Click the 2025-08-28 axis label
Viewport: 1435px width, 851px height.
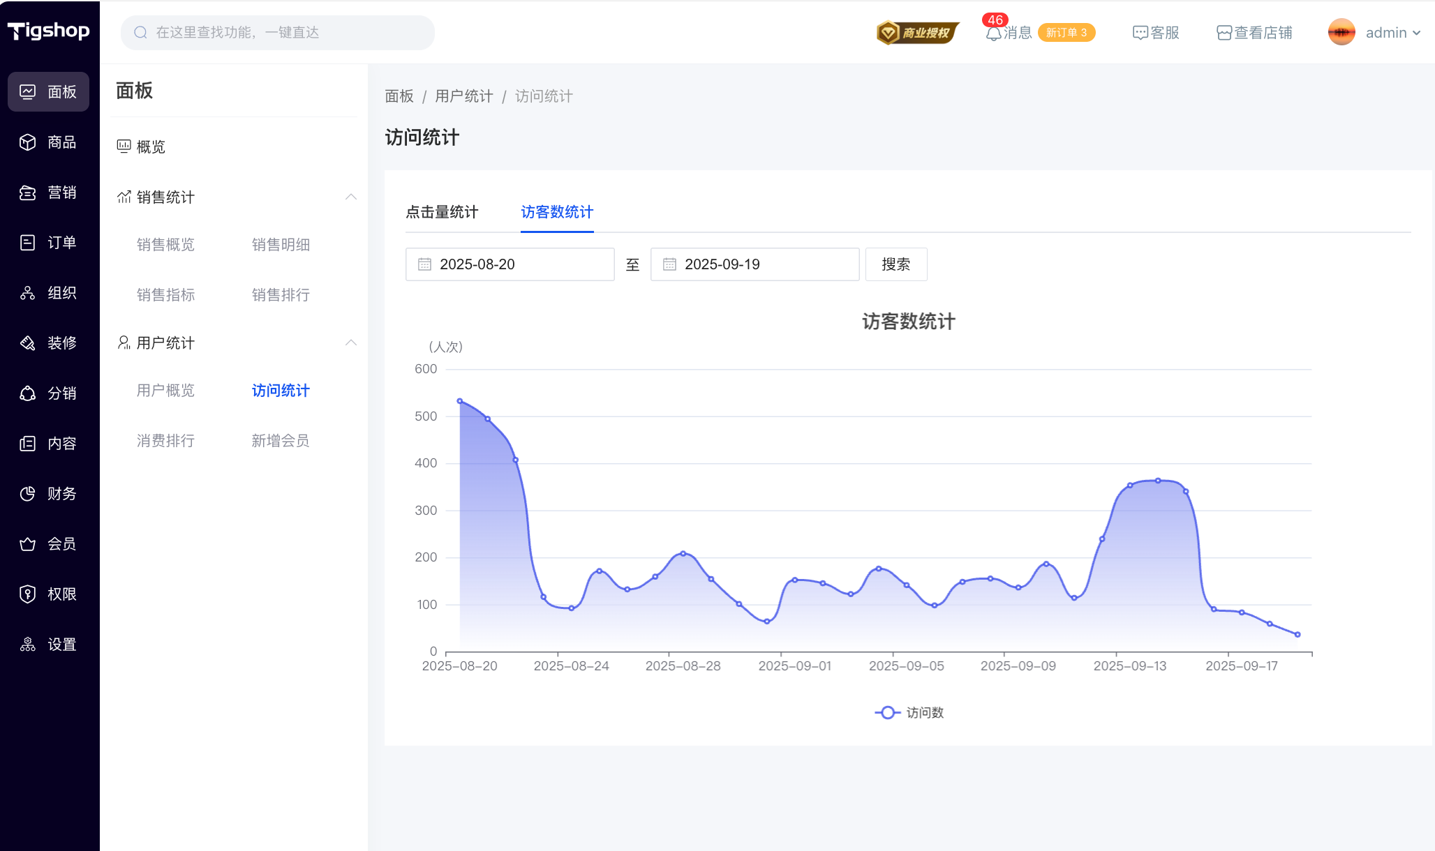point(683,666)
